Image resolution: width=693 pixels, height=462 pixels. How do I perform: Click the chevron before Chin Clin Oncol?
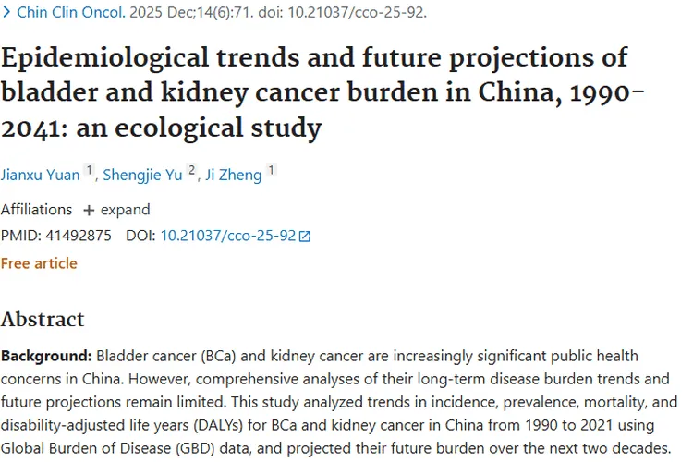click(x=6, y=14)
